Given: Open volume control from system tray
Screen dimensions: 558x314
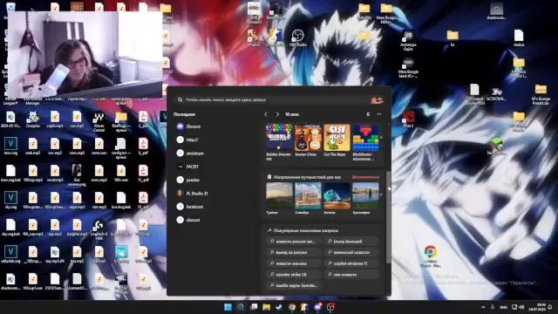Looking at the screenshot, I should 521,307.
